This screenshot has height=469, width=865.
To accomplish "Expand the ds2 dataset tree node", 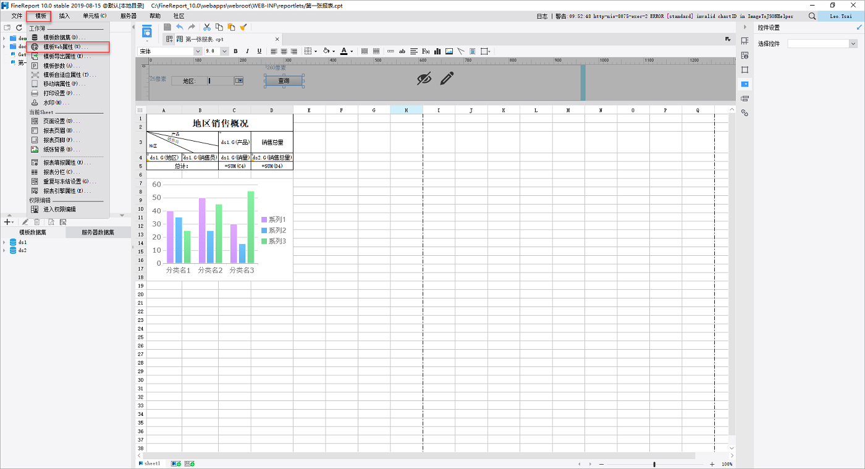I will pyautogui.click(x=4, y=250).
